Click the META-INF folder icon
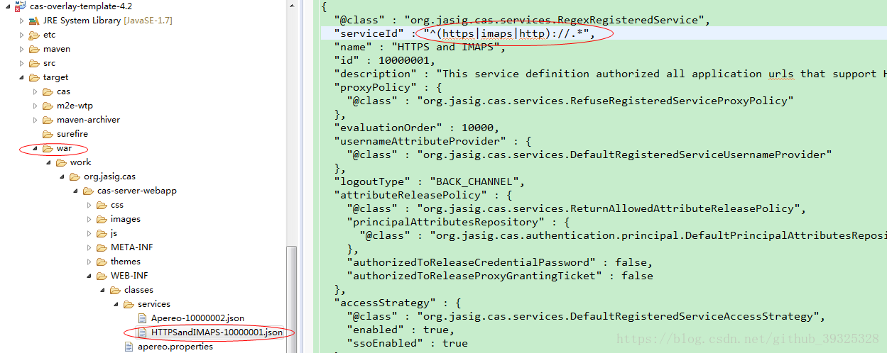Viewport: 887px width, 353px height. pos(102,247)
